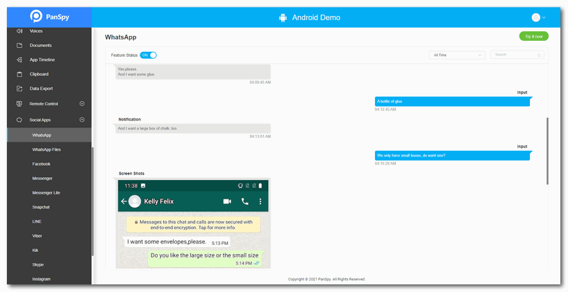Click the 04:15:20 AM timestamp

(x=385, y=163)
